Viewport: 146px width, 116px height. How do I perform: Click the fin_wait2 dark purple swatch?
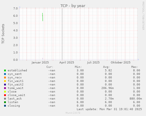coord(5,85)
